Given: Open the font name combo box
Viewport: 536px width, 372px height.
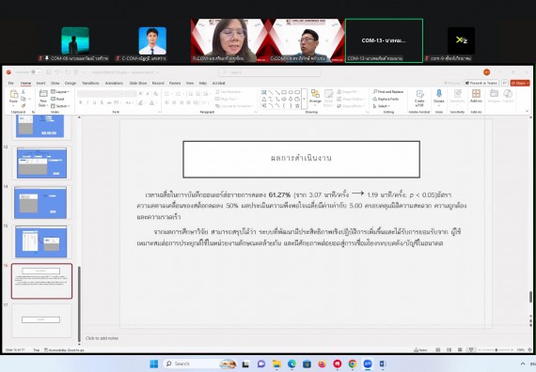Looking at the screenshot, I should (100, 94).
